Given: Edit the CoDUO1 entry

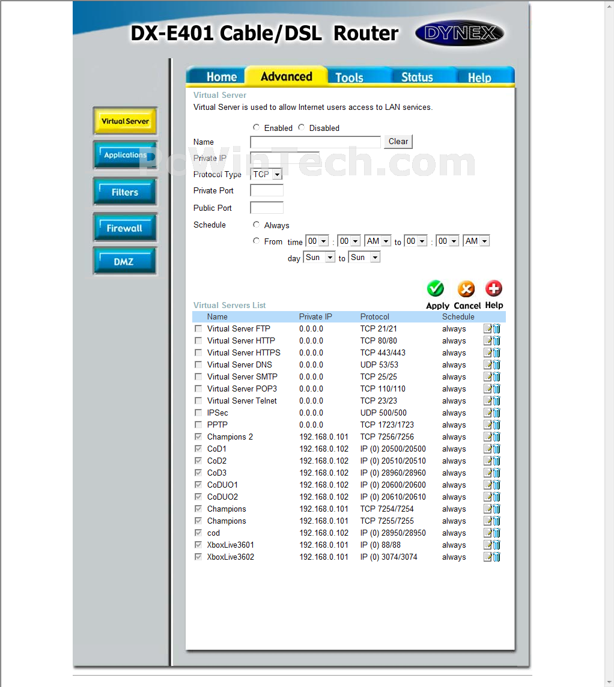Looking at the screenshot, I should click(x=487, y=485).
